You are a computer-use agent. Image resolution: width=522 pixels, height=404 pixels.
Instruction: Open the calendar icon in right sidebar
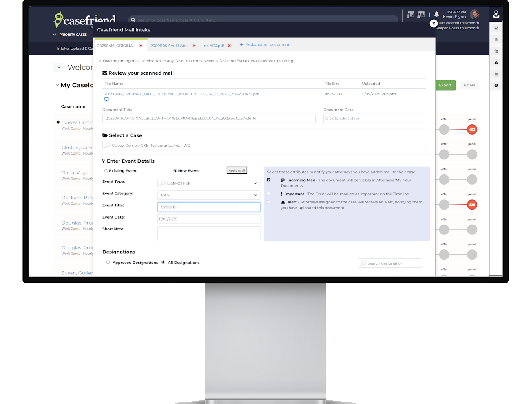point(496,74)
